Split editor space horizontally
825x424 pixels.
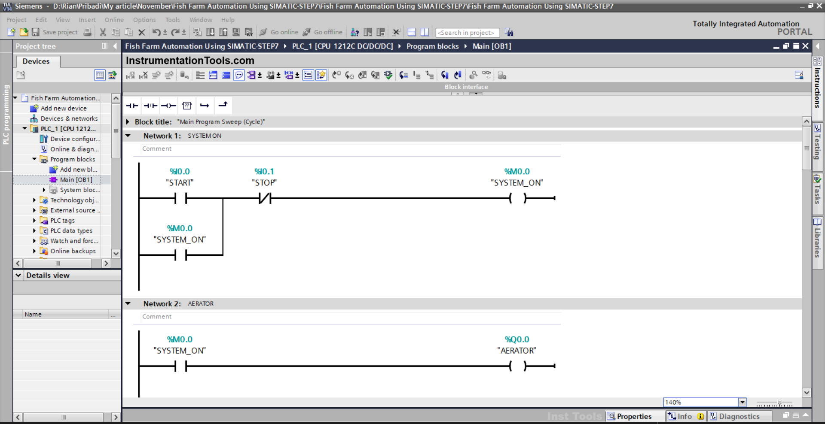pos(412,32)
